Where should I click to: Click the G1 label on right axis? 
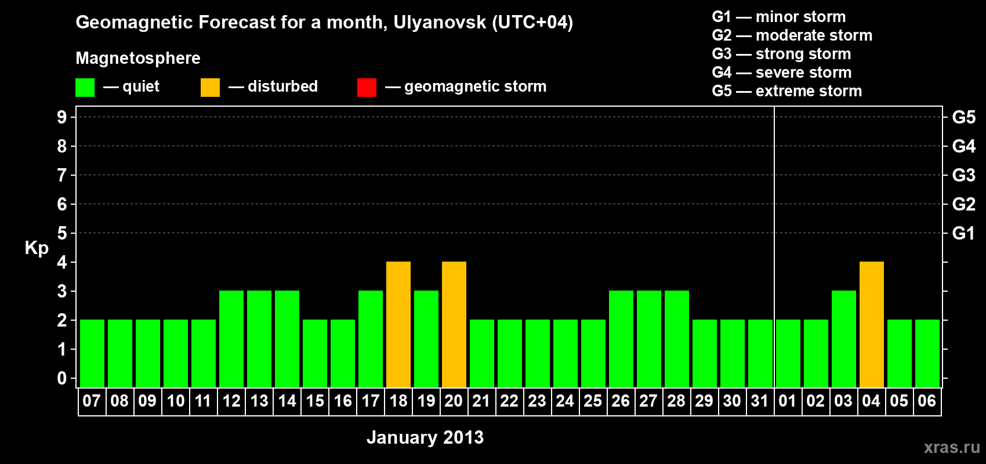tap(964, 233)
